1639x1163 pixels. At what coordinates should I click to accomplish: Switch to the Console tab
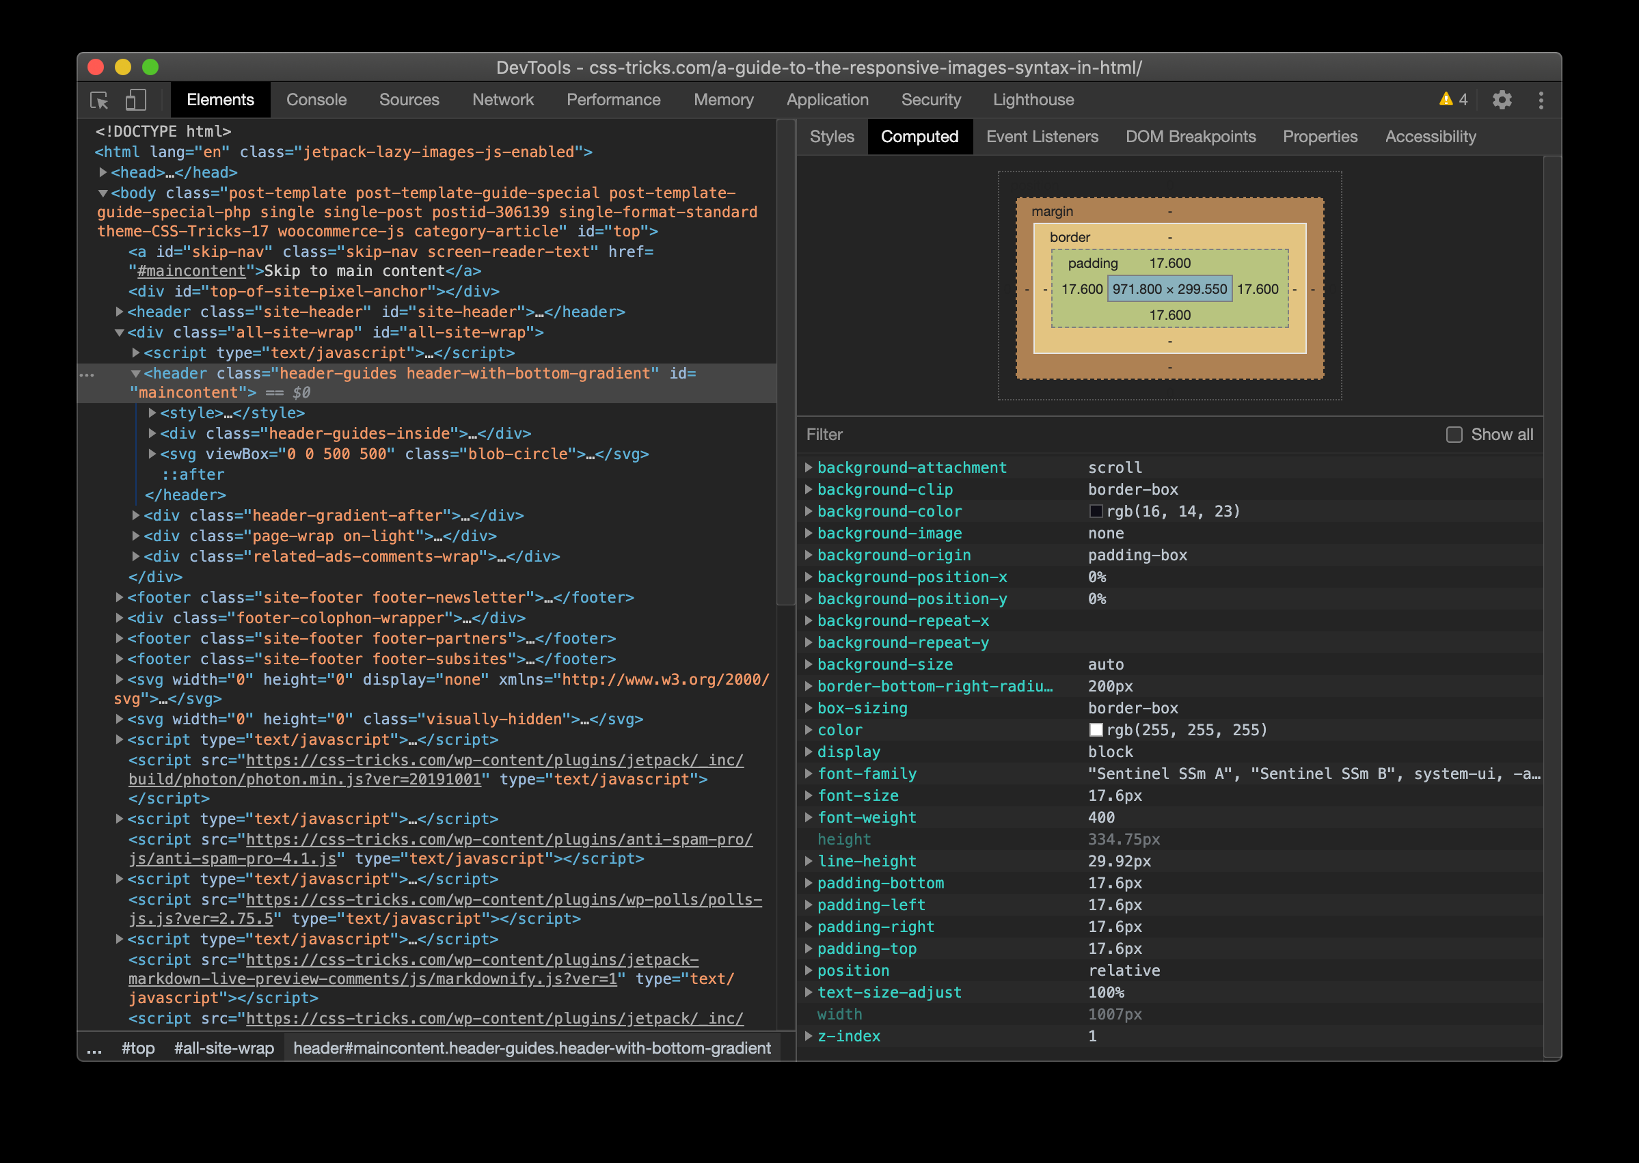point(316,100)
